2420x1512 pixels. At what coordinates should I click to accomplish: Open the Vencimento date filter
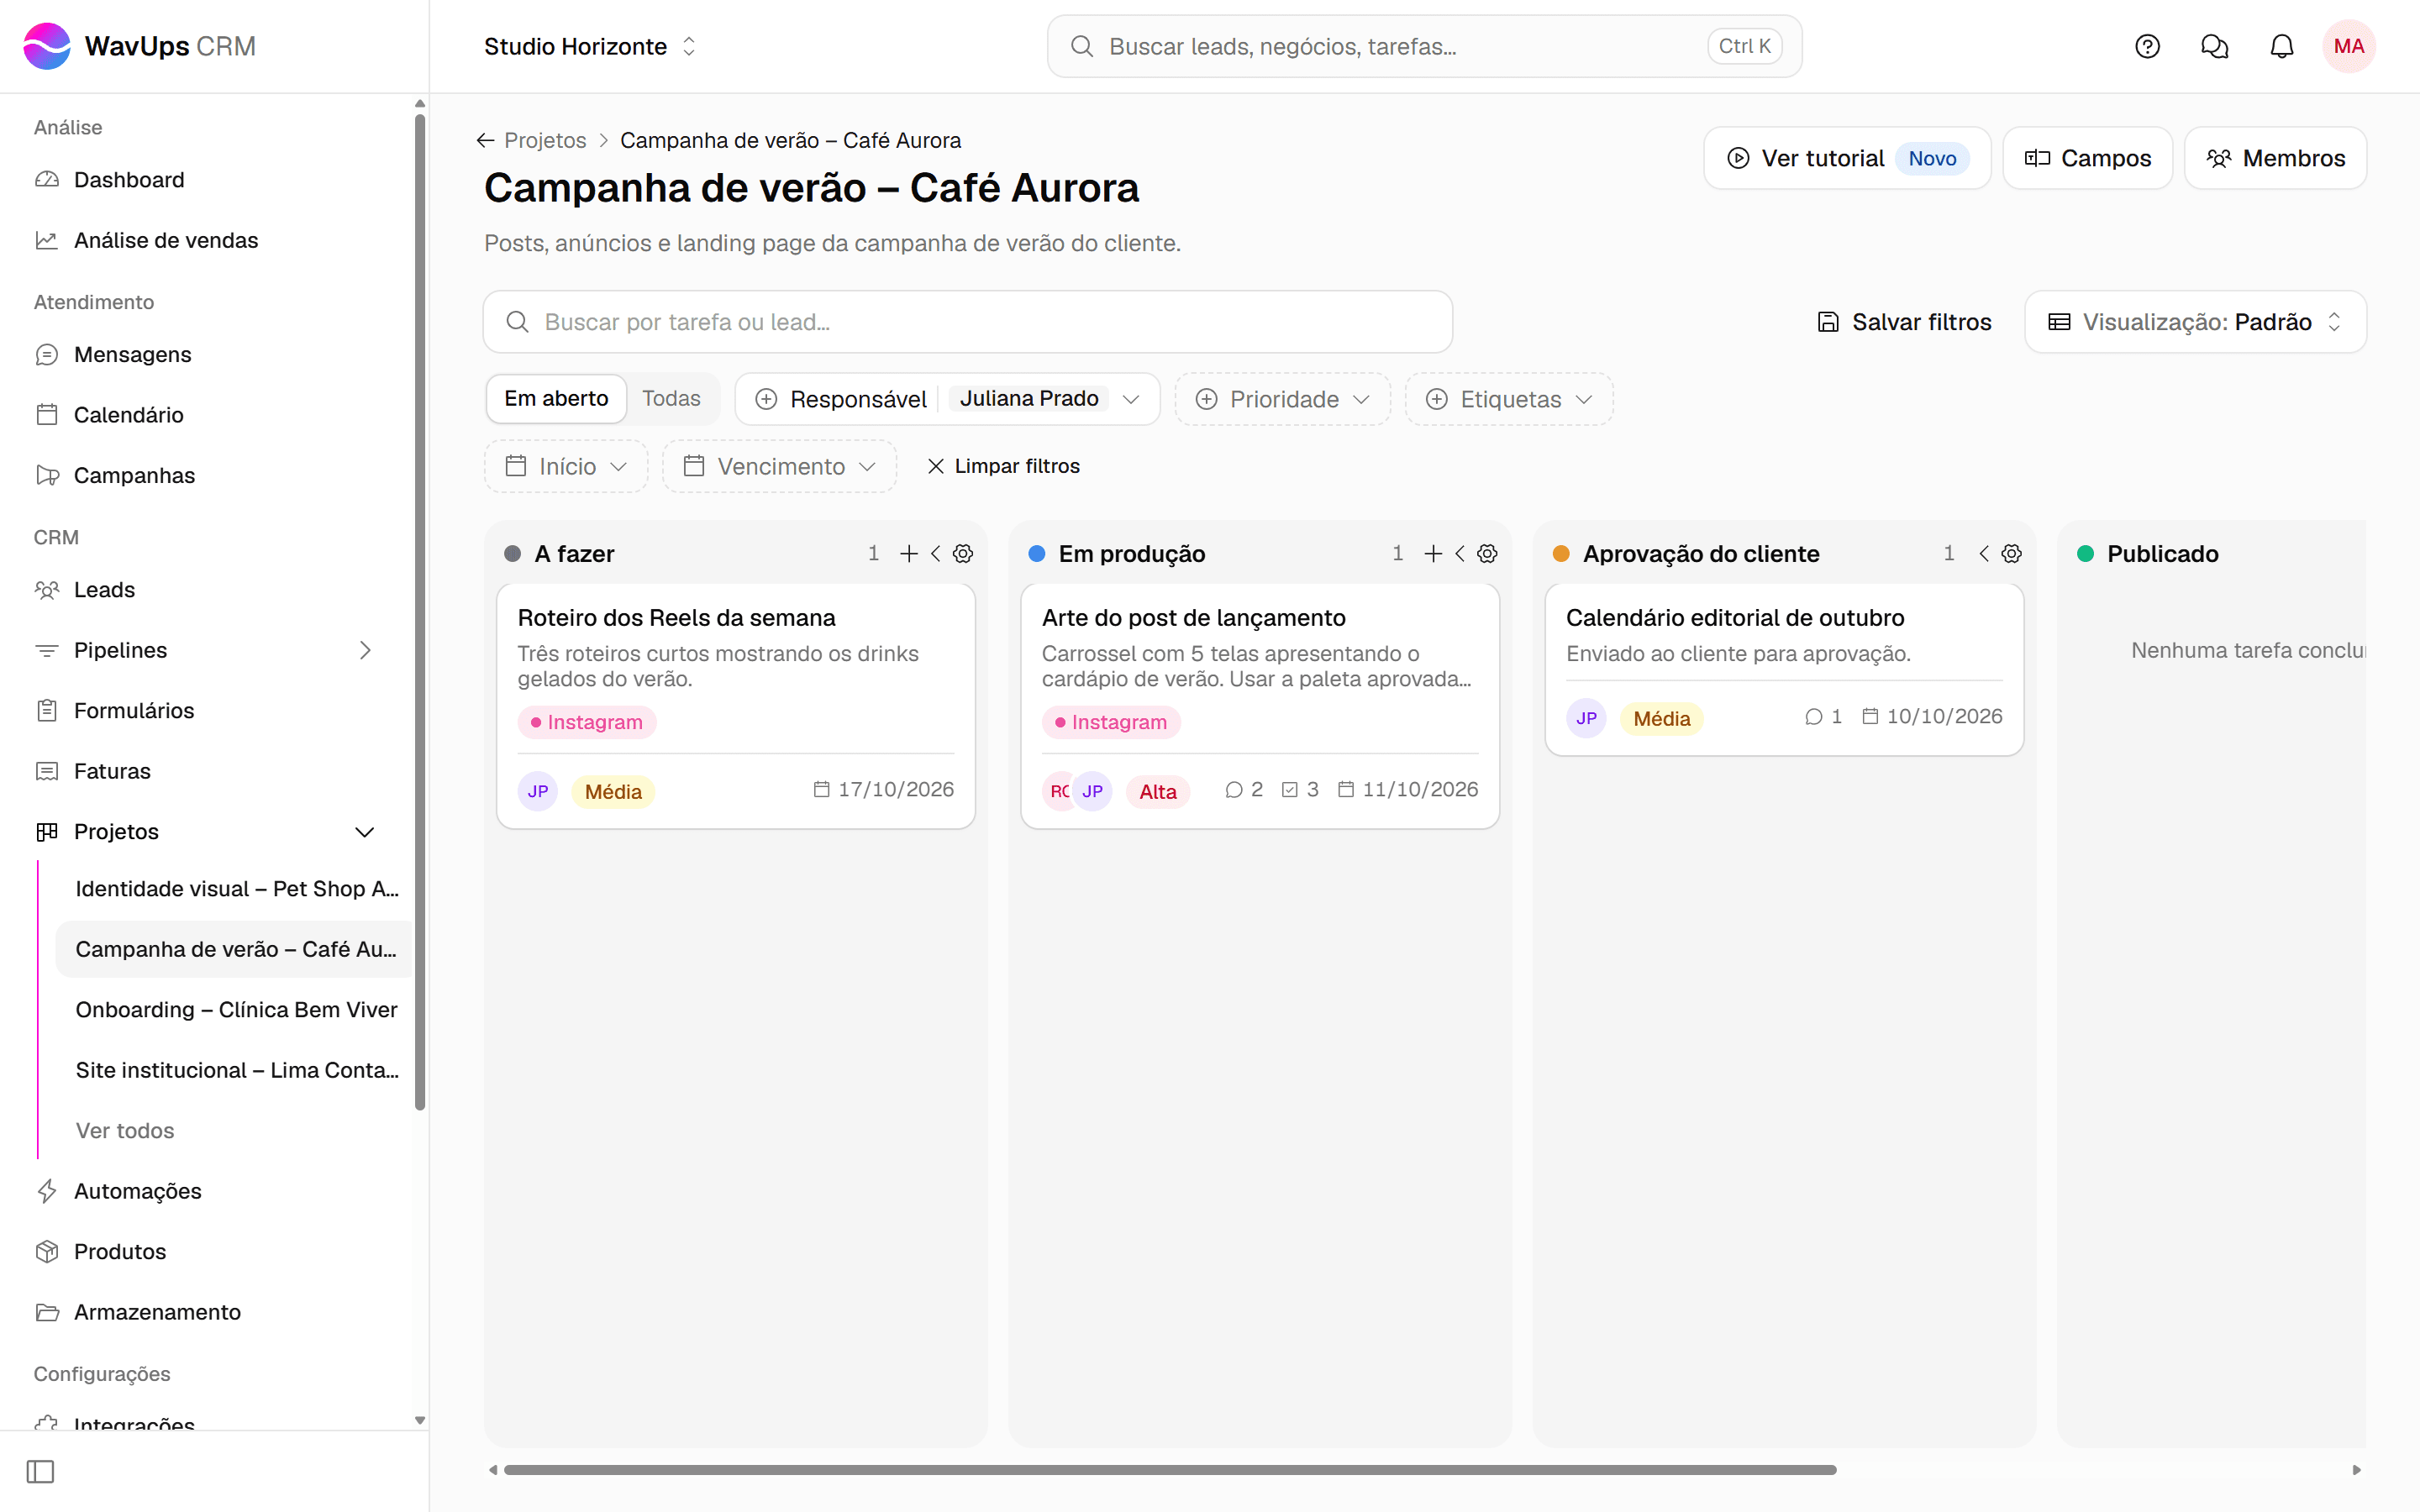[x=779, y=466]
